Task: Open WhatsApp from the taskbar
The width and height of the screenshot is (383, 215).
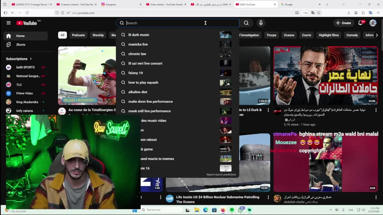Action: (241, 210)
